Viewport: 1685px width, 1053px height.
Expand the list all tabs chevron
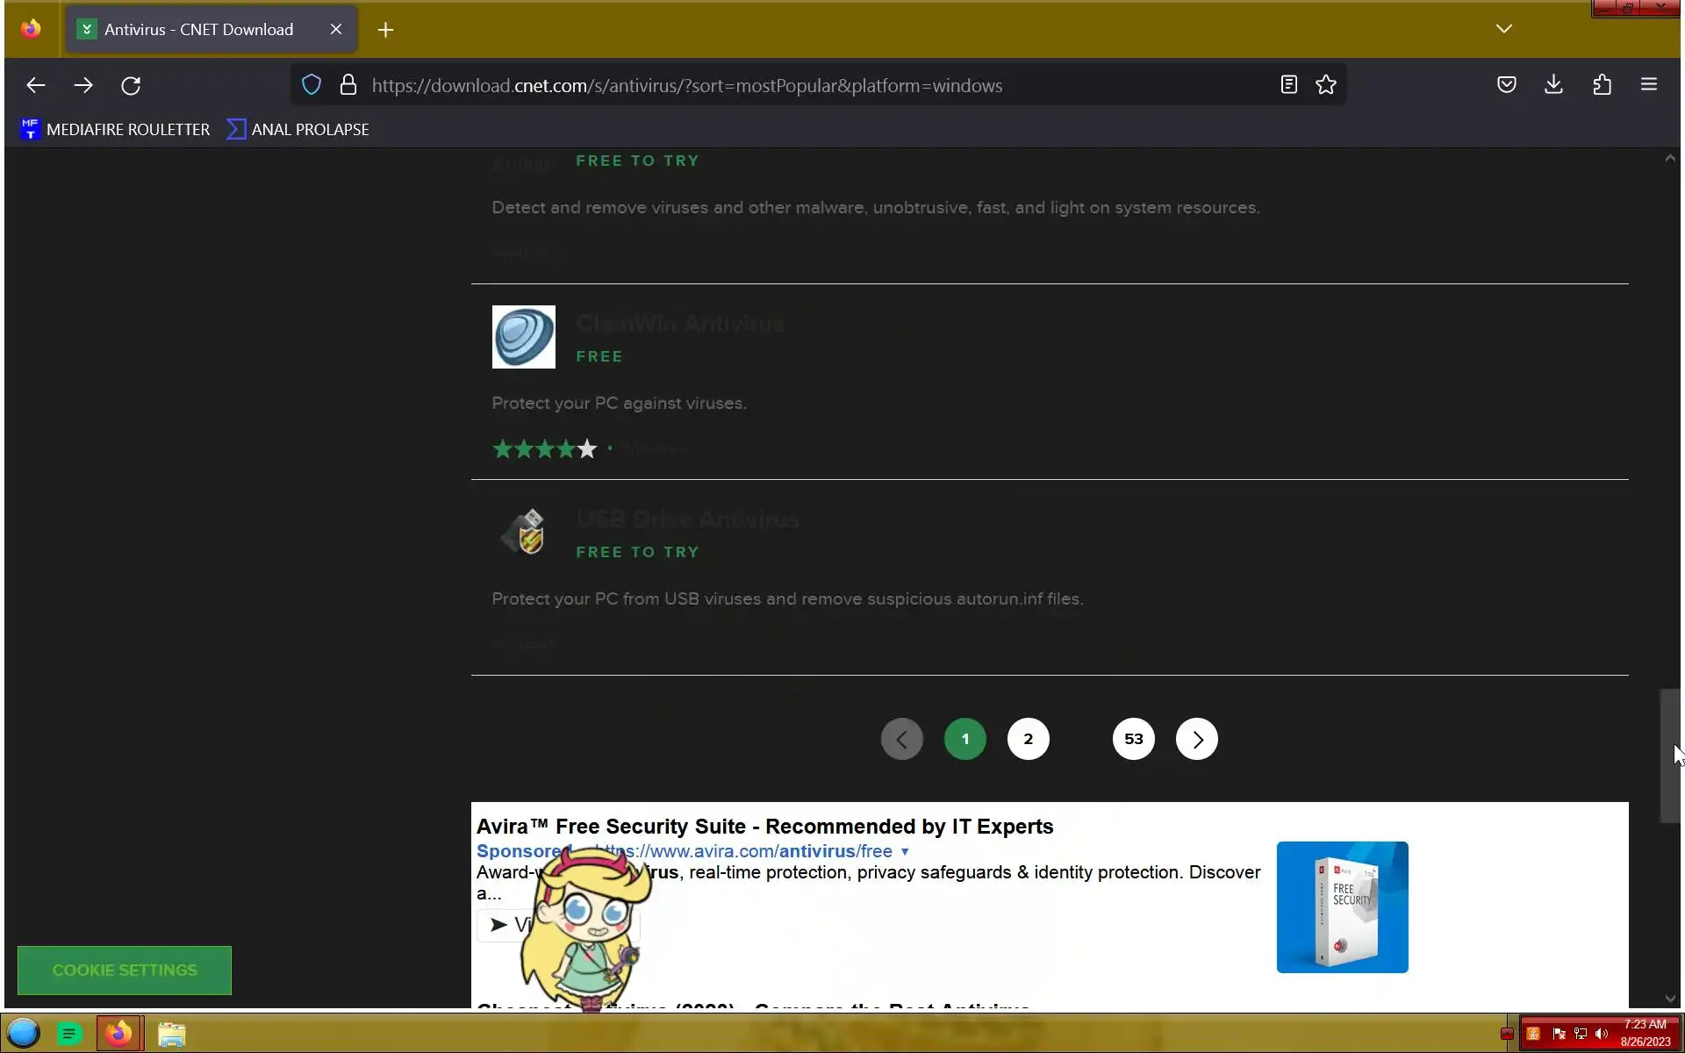[1503, 29]
